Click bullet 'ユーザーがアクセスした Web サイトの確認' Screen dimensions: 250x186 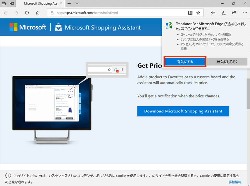tap(206, 34)
